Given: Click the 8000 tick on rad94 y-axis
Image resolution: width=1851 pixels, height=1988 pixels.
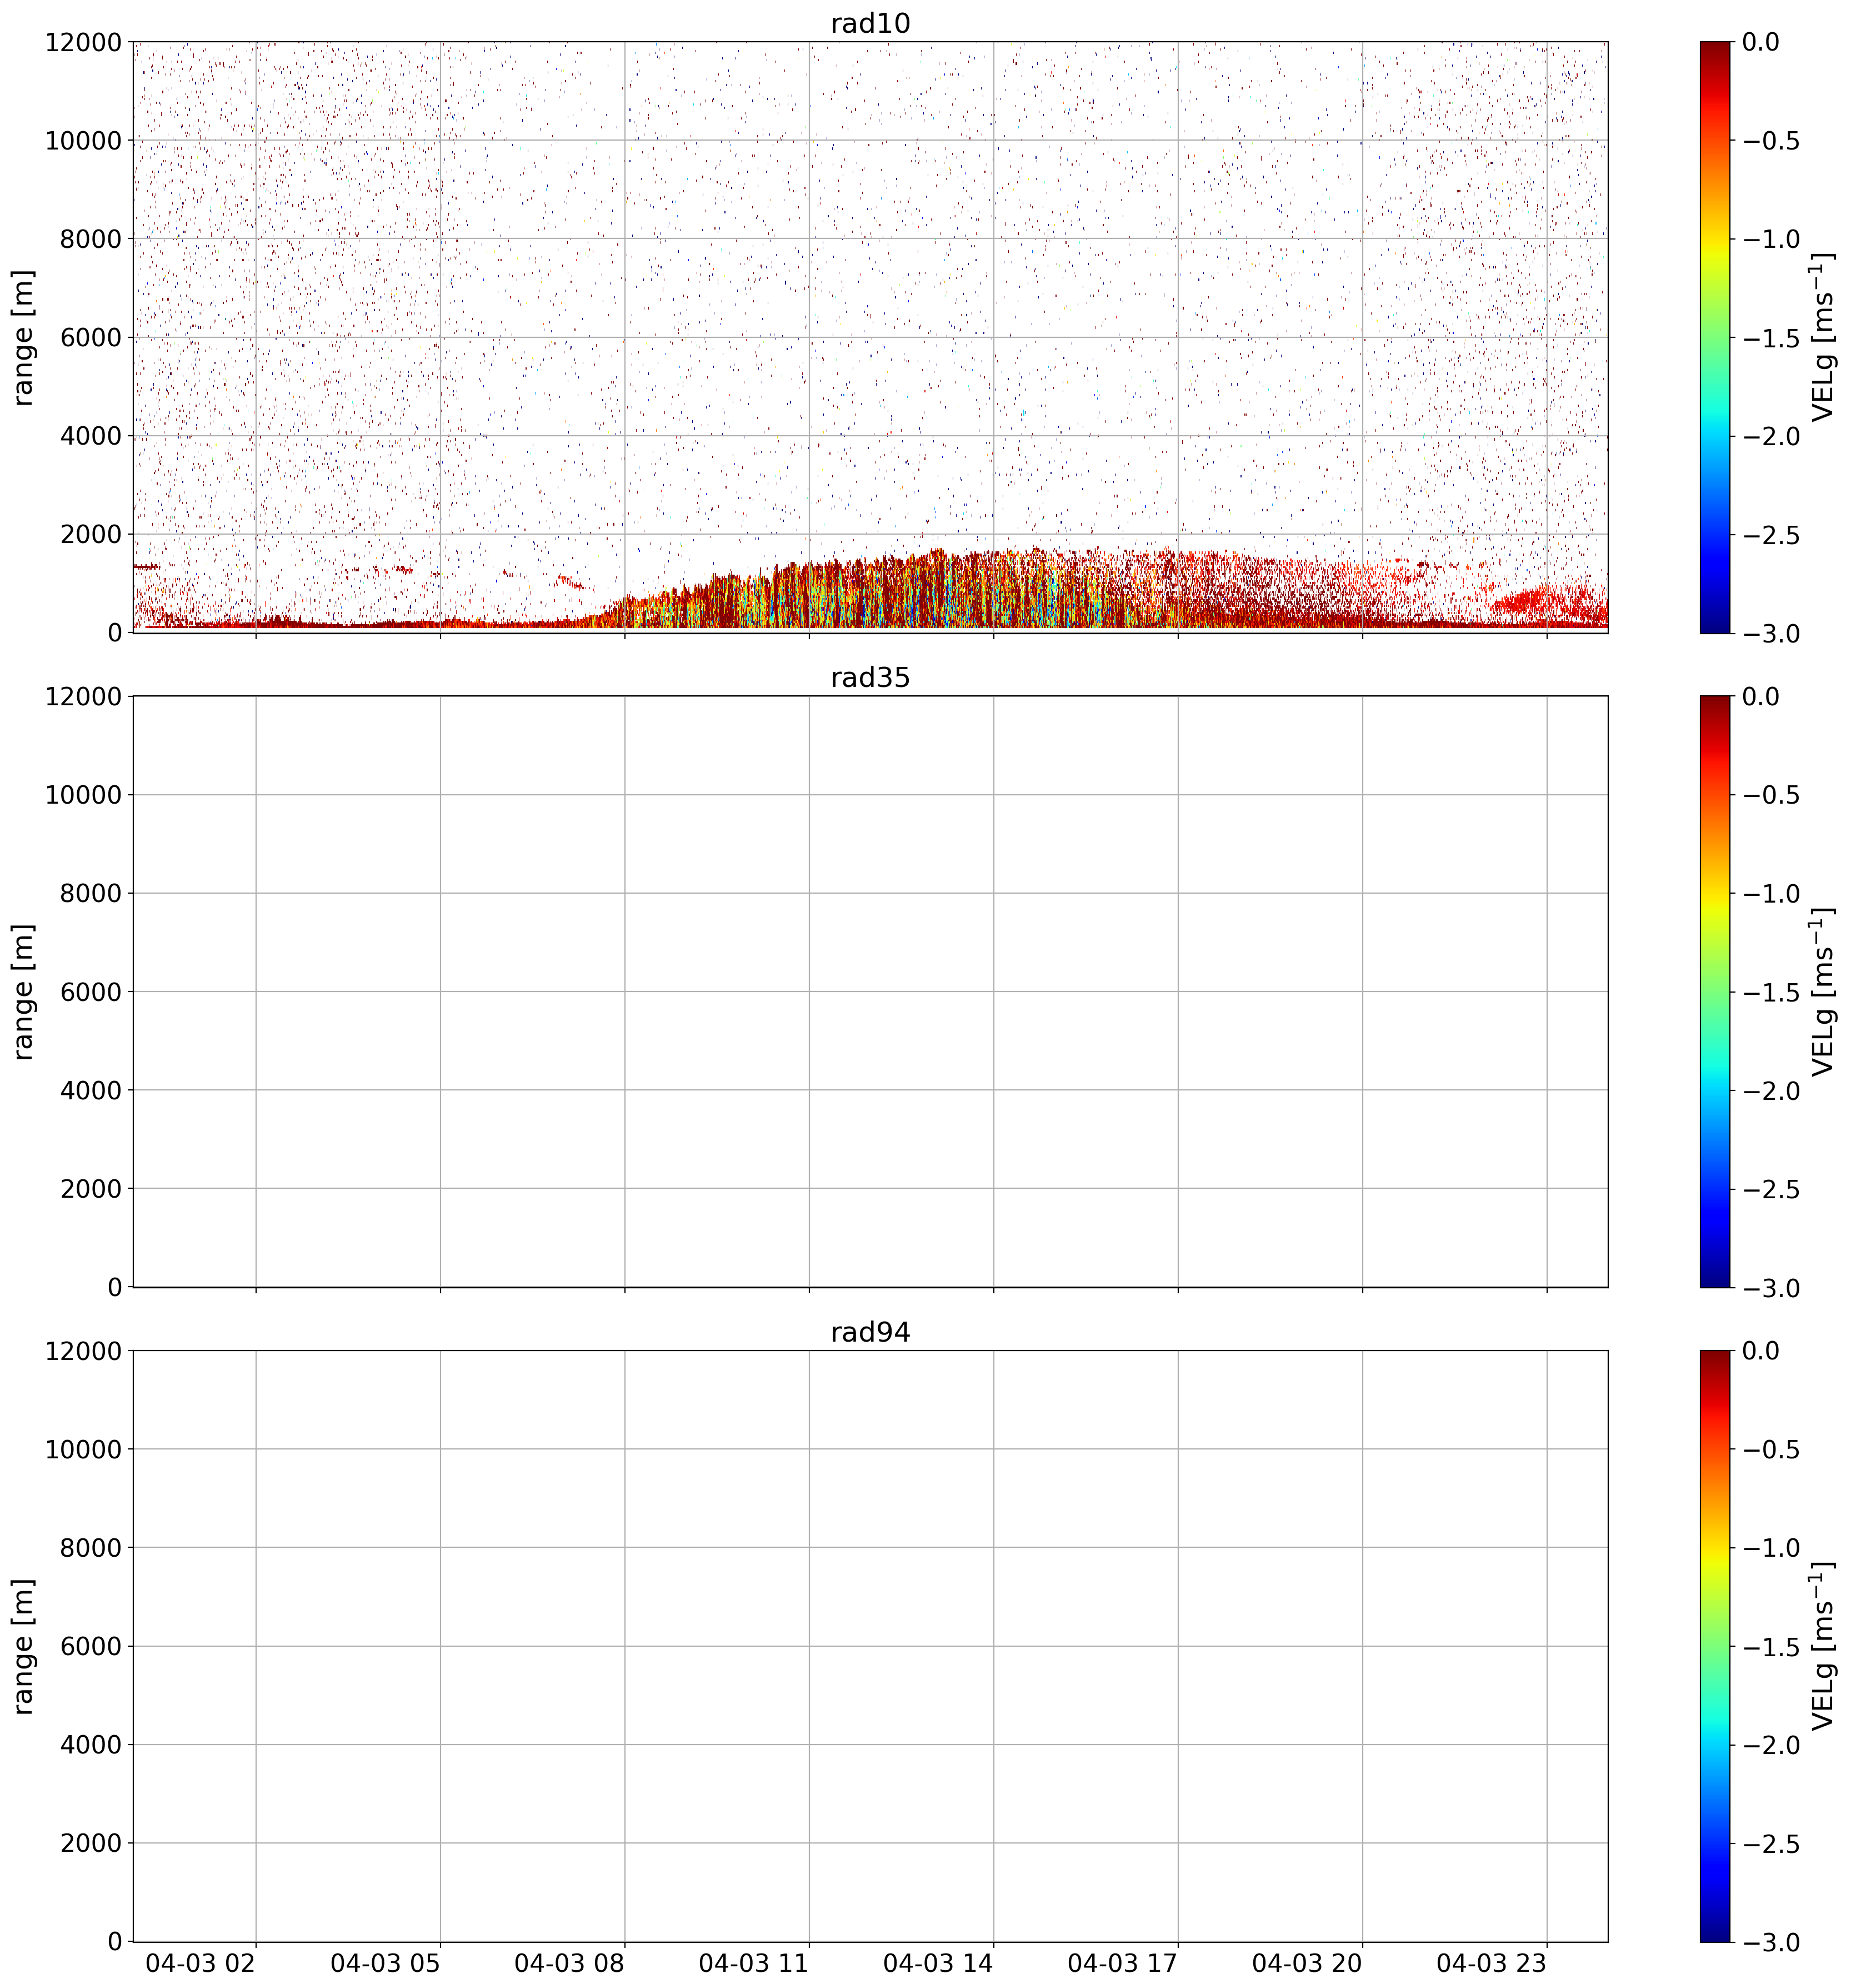Looking at the screenshot, I should [x=91, y=1548].
